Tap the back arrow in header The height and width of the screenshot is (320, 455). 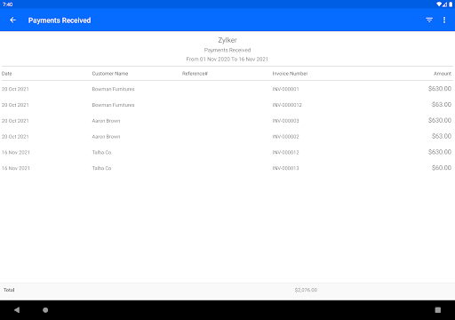[x=12, y=20]
